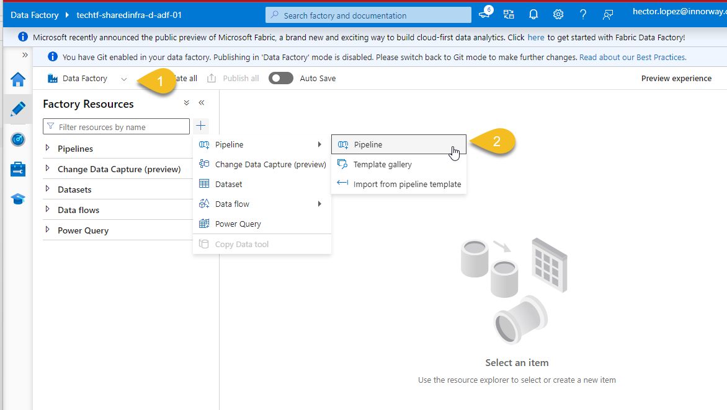The image size is (727, 410).
Task: Click the Filter resources by name field
Action: (x=116, y=127)
